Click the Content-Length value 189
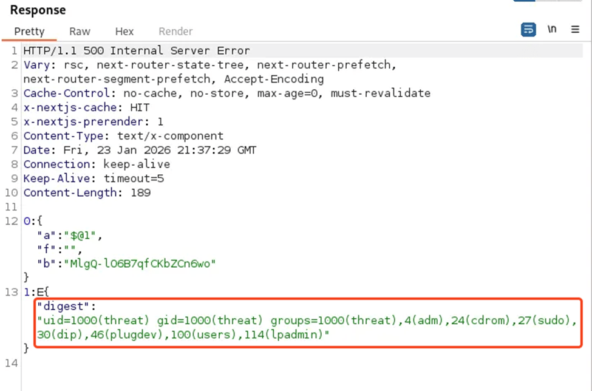Image resolution: width=592 pixels, height=391 pixels. 141,193
